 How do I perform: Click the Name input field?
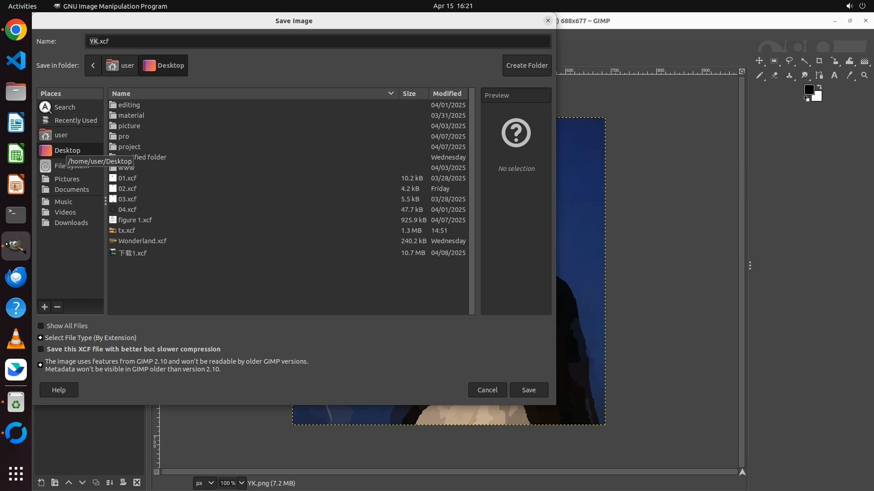click(317, 41)
